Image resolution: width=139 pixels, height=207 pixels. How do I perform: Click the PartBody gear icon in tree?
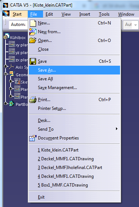[x=12, y=104]
